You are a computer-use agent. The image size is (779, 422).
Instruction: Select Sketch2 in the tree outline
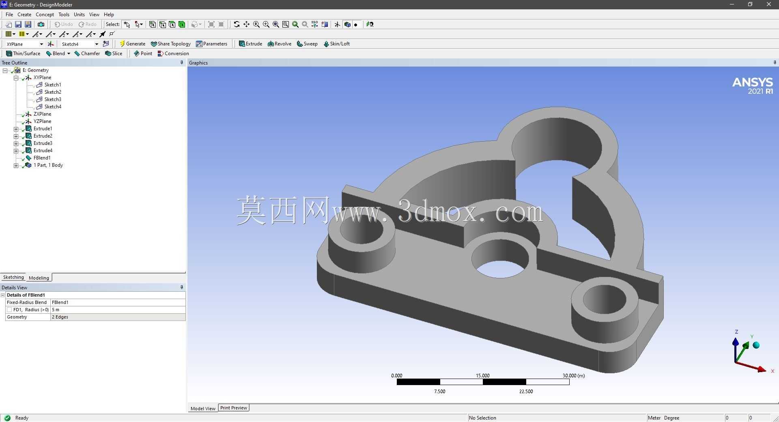[53, 92]
